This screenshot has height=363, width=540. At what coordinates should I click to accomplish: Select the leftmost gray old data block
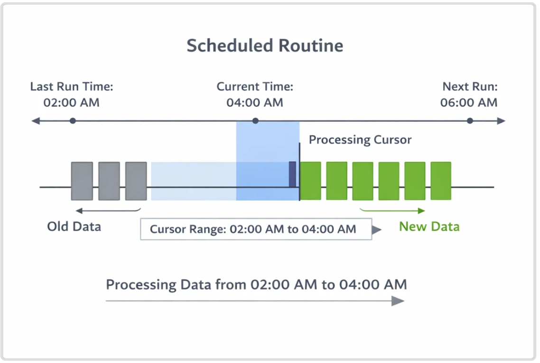[82, 181]
